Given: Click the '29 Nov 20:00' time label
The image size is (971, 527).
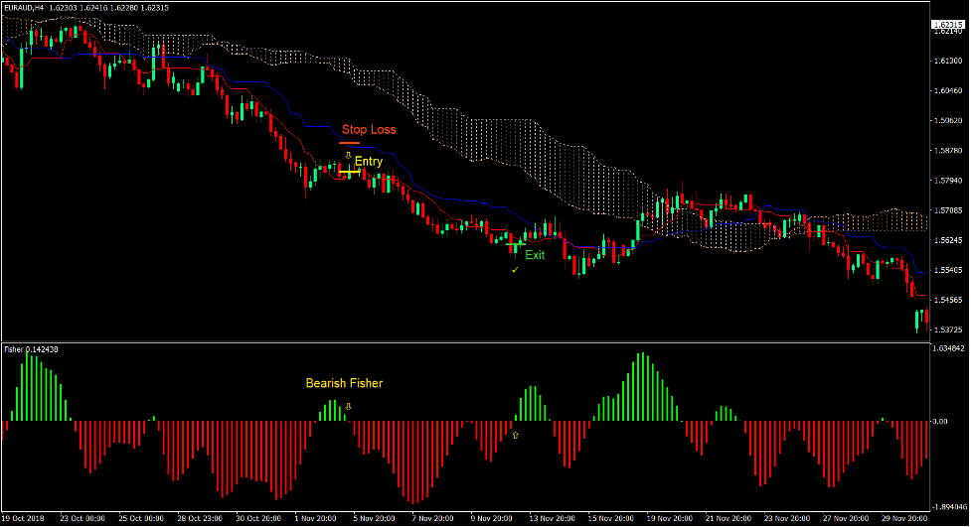Looking at the screenshot, I should 905,518.
